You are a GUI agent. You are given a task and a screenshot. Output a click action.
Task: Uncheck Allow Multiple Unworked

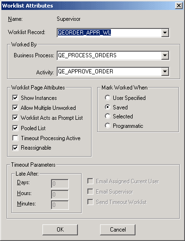[x=15, y=108]
